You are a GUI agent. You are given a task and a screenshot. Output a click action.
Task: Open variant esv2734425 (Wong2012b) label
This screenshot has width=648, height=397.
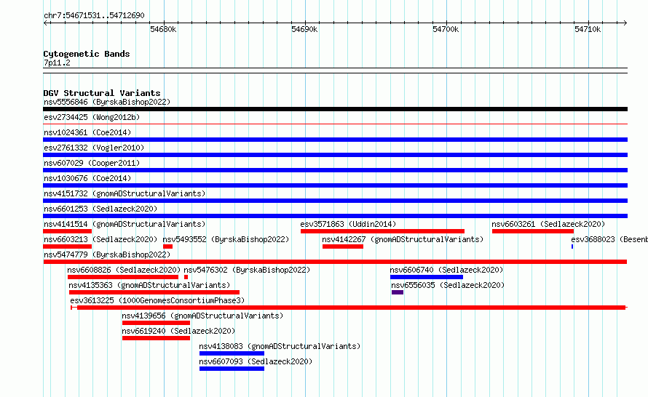(x=92, y=117)
